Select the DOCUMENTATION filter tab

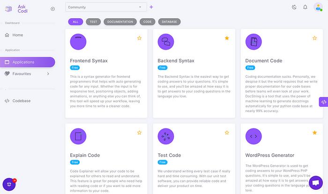pyautogui.click(x=120, y=22)
